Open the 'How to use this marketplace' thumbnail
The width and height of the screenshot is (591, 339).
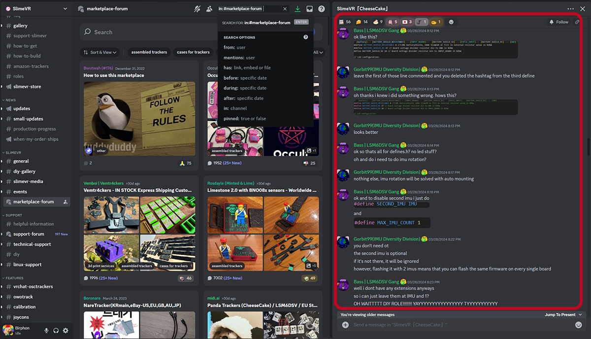139,118
